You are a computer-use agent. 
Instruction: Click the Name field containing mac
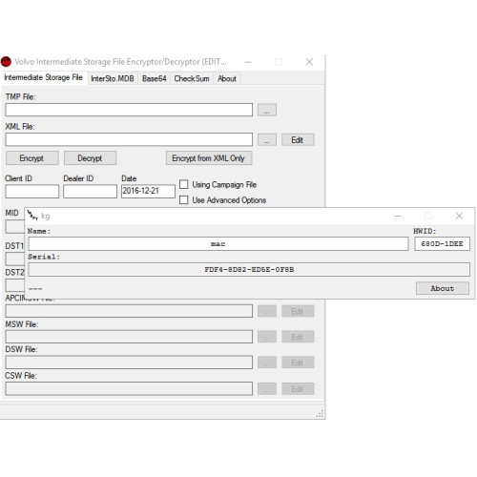coord(218,244)
